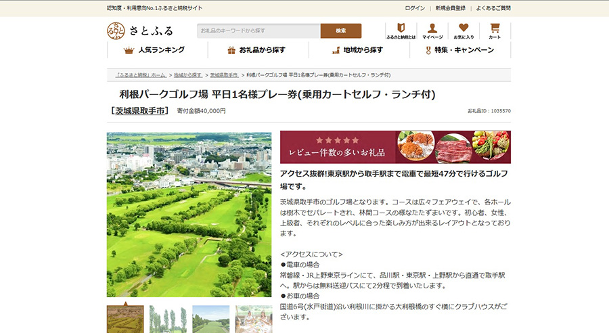The width and height of the screenshot is (609, 333).
Task: Open お気に入り heart icon
Action: [x=464, y=31]
